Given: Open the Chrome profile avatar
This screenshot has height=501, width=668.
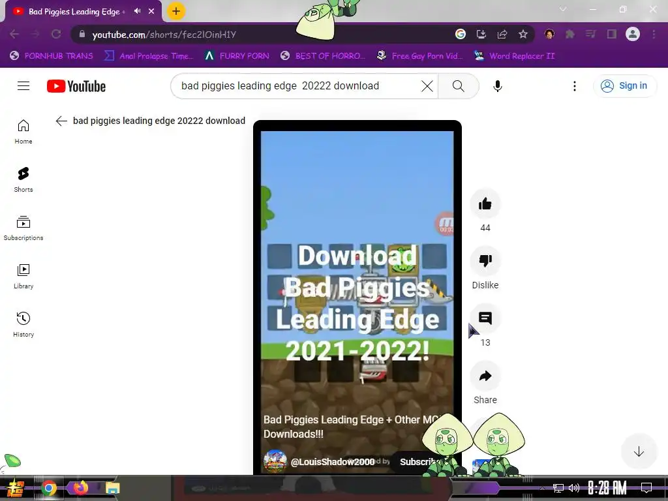Looking at the screenshot, I should pyautogui.click(x=633, y=34).
